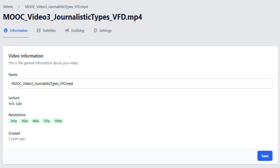
Task: Click the Information tab info icon
Action: coord(6,30)
